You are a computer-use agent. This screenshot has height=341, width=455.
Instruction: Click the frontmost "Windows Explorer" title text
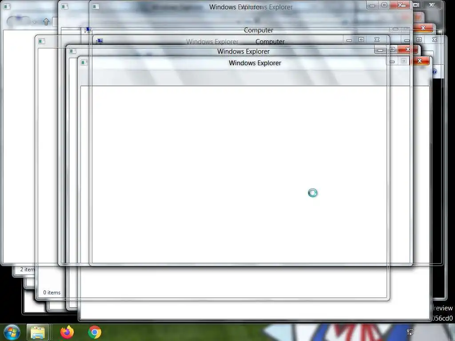pyautogui.click(x=255, y=63)
